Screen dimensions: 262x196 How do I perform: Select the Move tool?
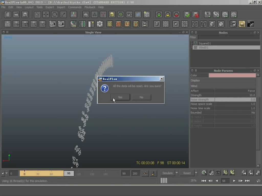point(46,15)
